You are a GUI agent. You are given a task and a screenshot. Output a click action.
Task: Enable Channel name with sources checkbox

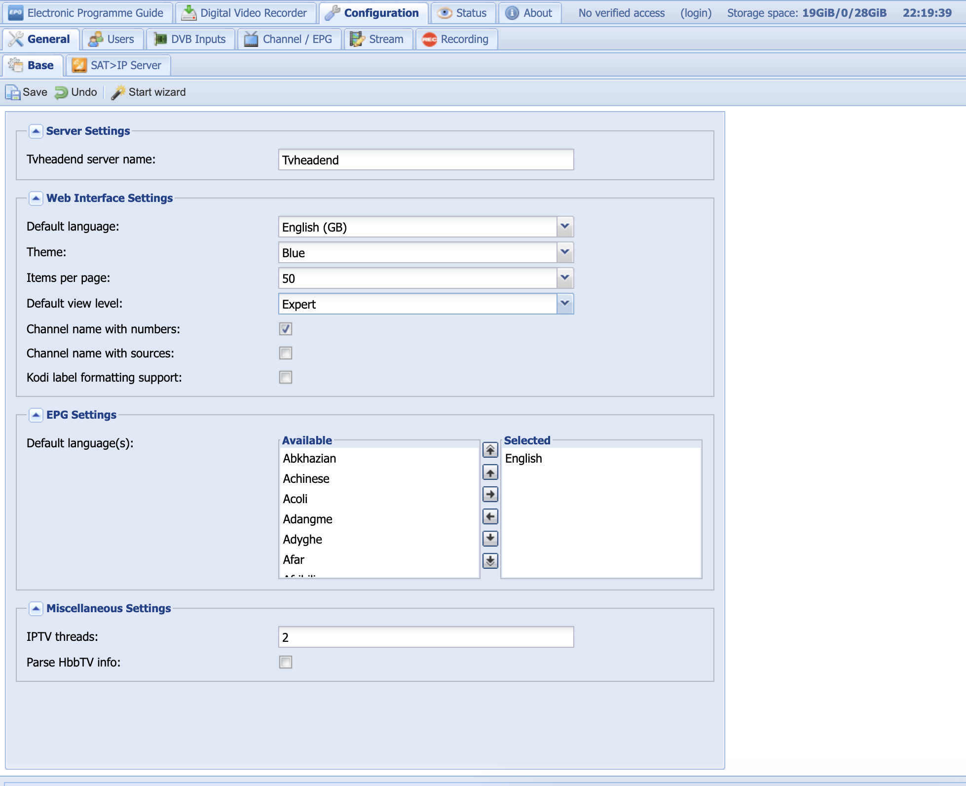click(286, 353)
